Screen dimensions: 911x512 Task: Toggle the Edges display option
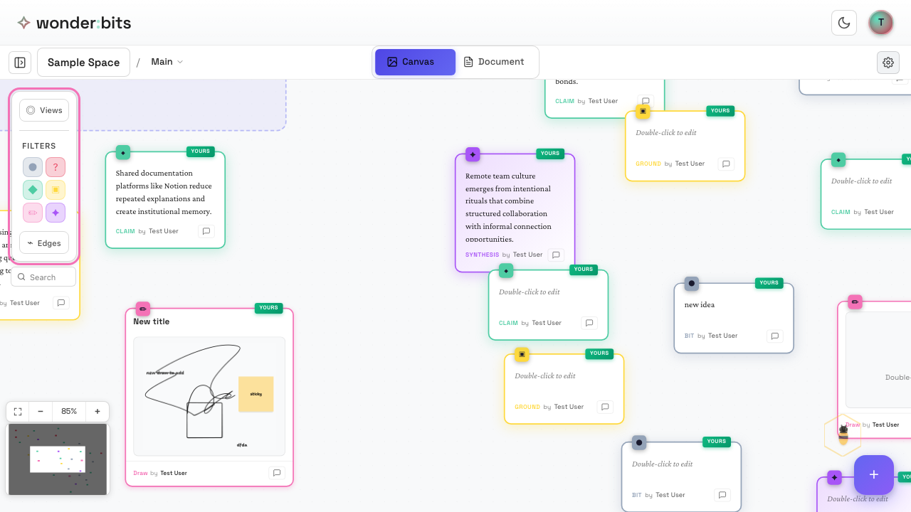click(43, 242)
